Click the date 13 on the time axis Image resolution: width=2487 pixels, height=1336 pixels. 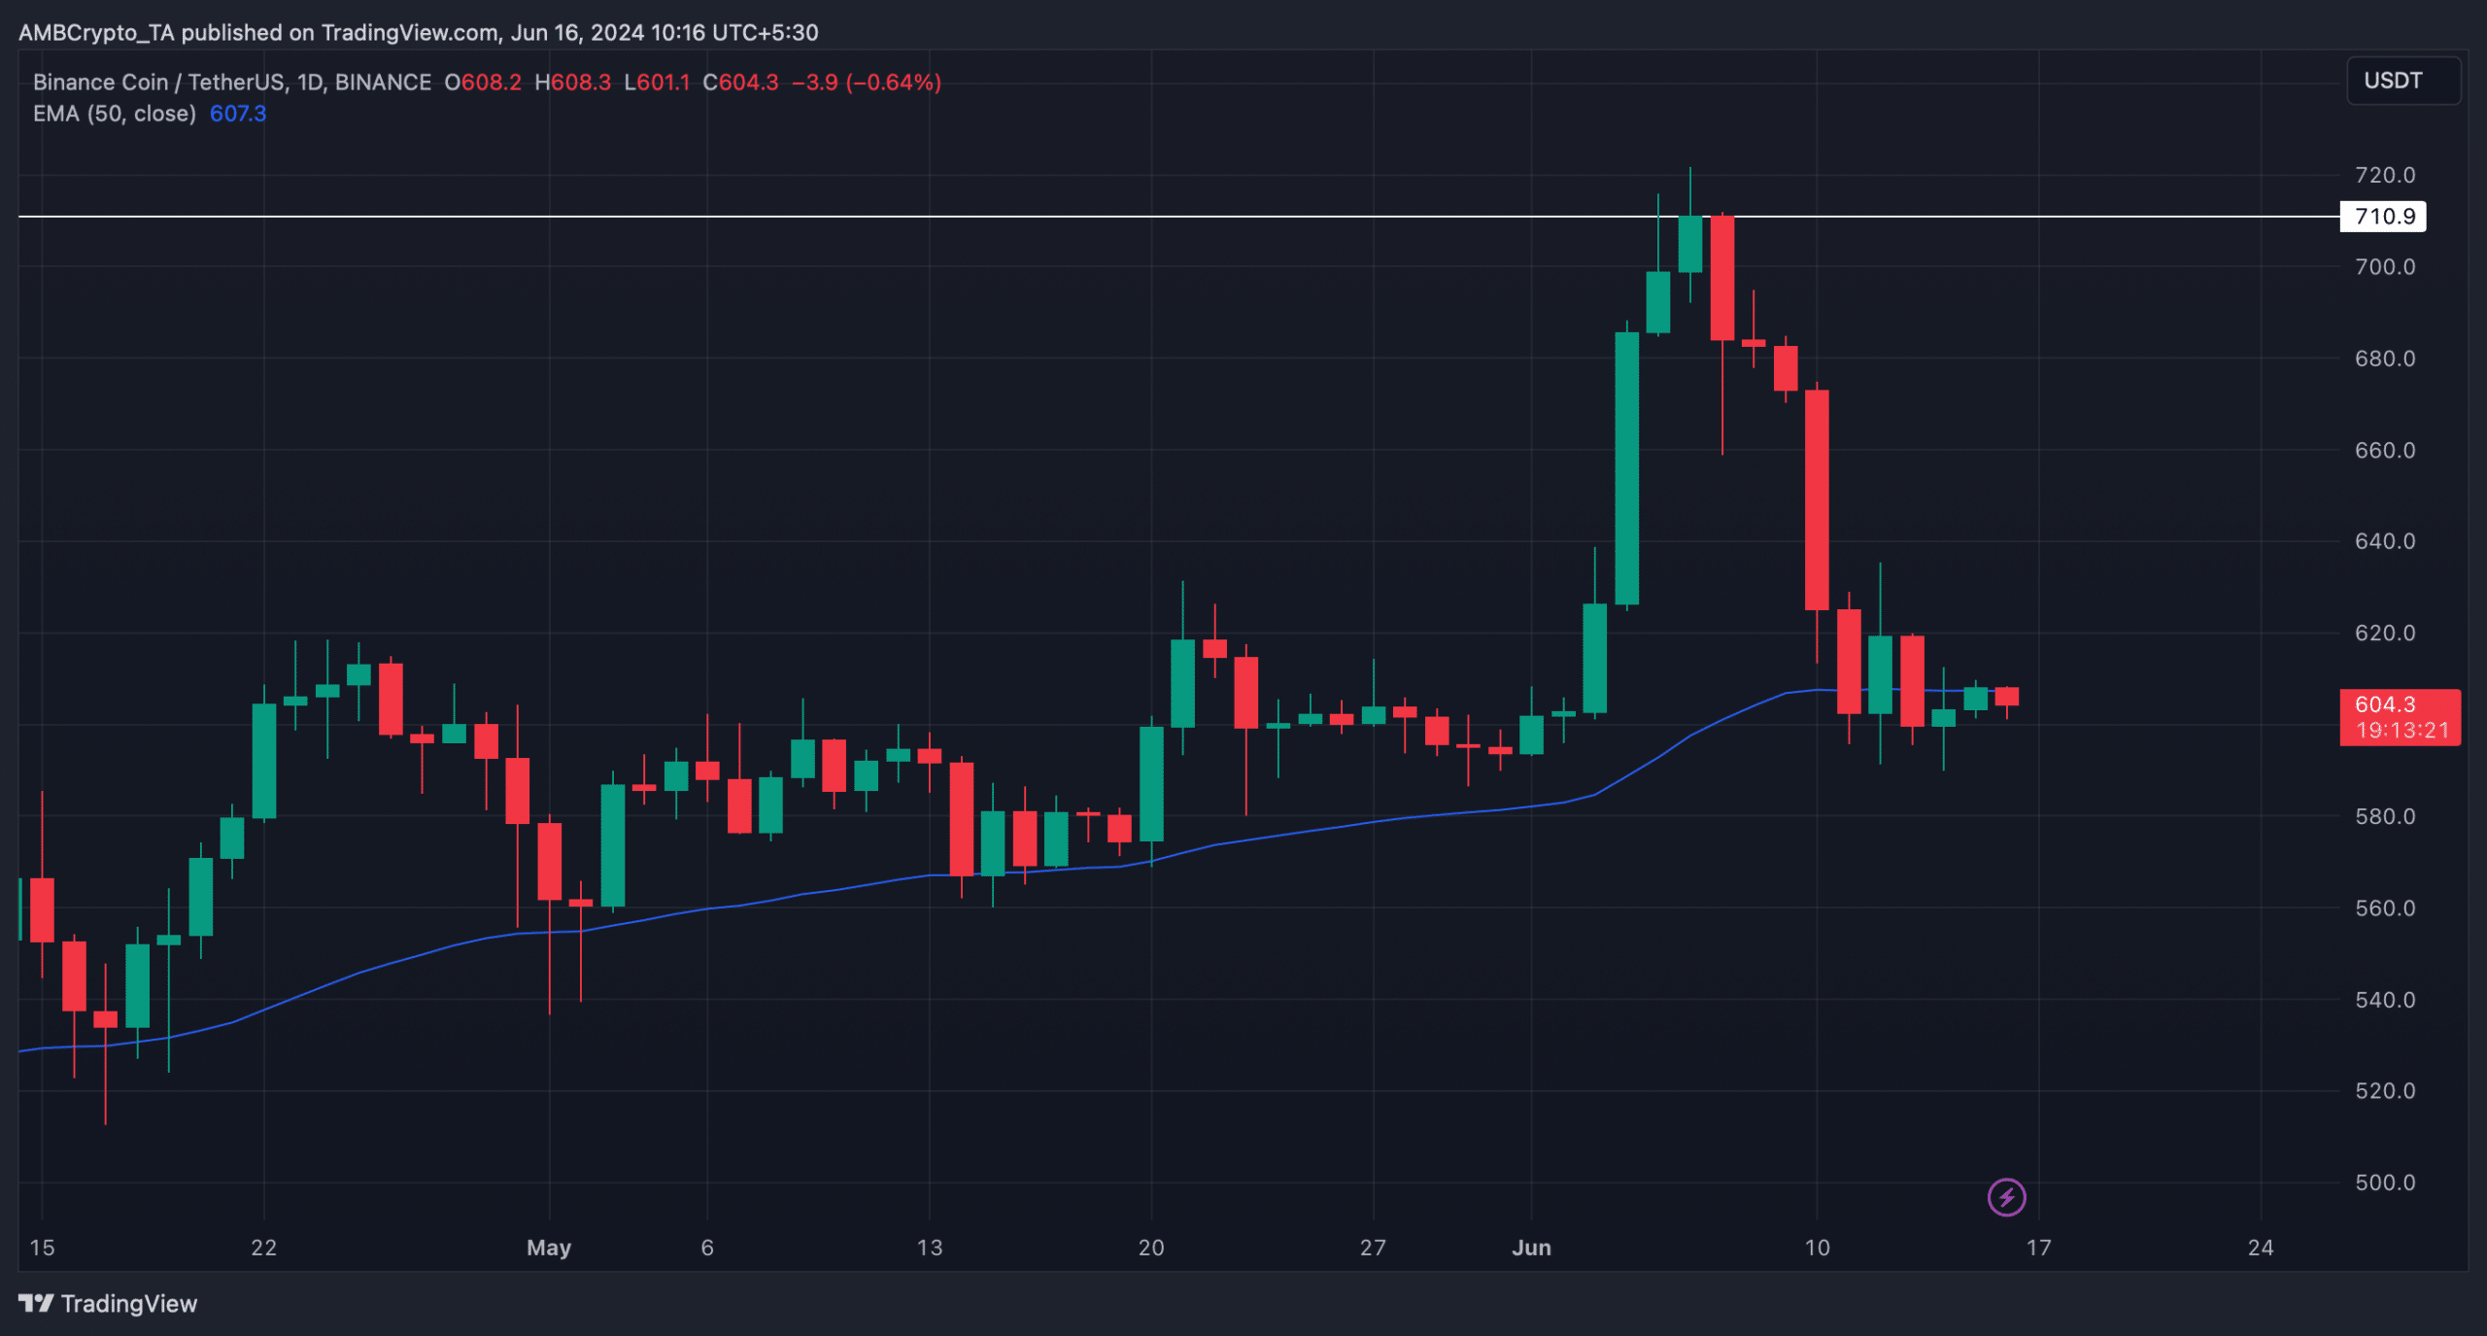pos(930,1248)
